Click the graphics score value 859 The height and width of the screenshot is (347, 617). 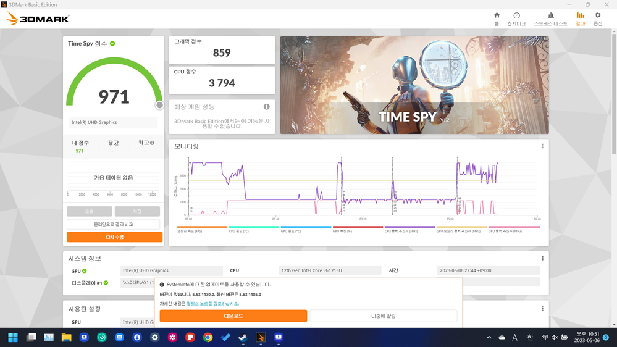(222, 52)
